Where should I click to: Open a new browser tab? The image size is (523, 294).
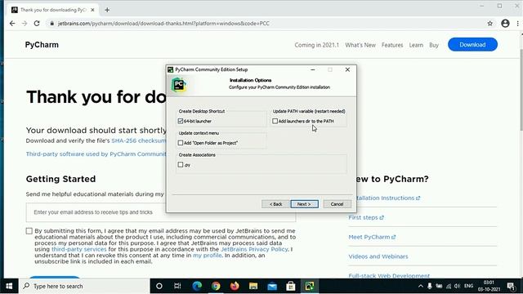(107, 10)
